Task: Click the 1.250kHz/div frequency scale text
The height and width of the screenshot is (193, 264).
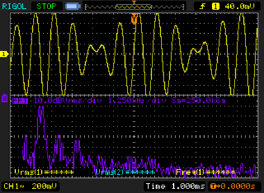Action: [x=137, y=100]
